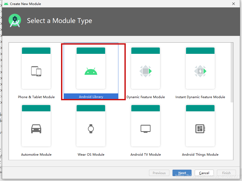Image resolution: width=242 pixels, height=181 pixels.
Task: Click the Android Things Module label
Action: (200, 154)
